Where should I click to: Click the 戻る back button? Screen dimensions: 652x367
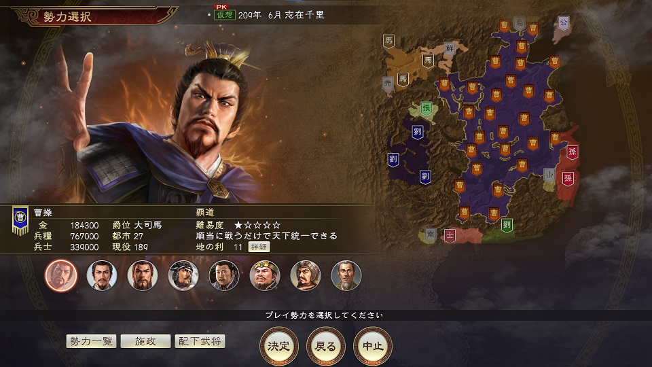[x=325, y=346]
